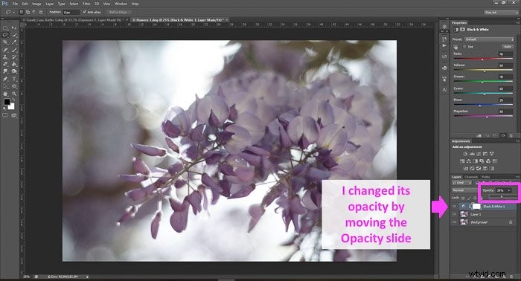Open the workspace switcher dropdown
Image resolution: width=521 pixels, height=281 pixels.
[500, 13]
